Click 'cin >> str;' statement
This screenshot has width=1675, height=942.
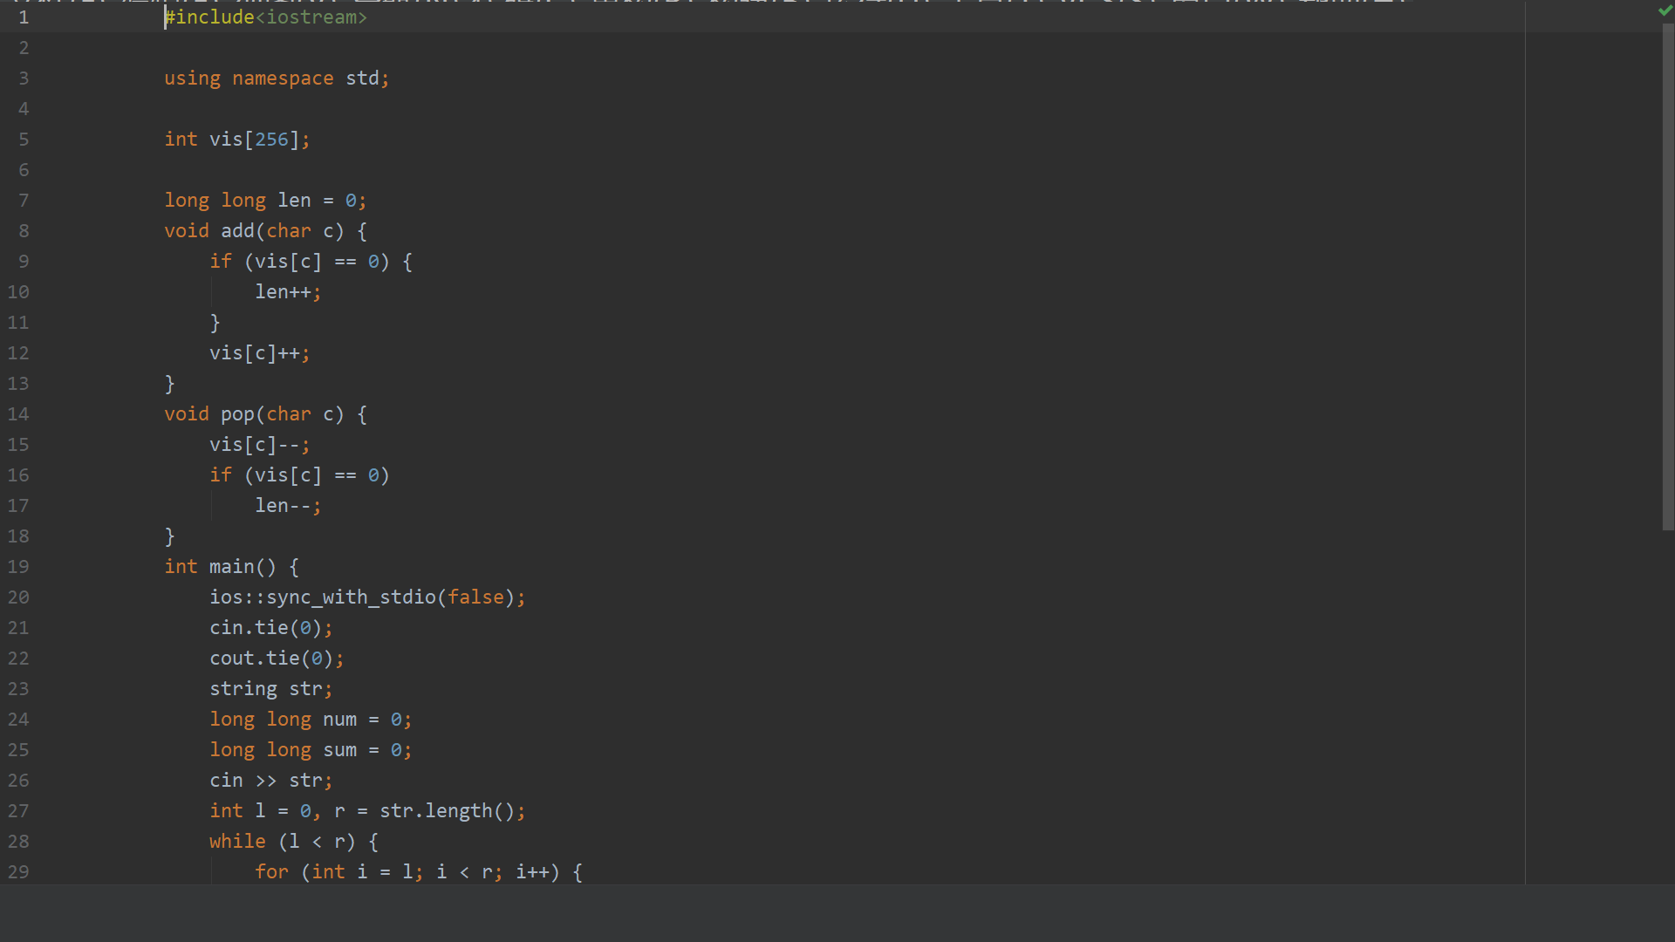(x=271, y=781)
